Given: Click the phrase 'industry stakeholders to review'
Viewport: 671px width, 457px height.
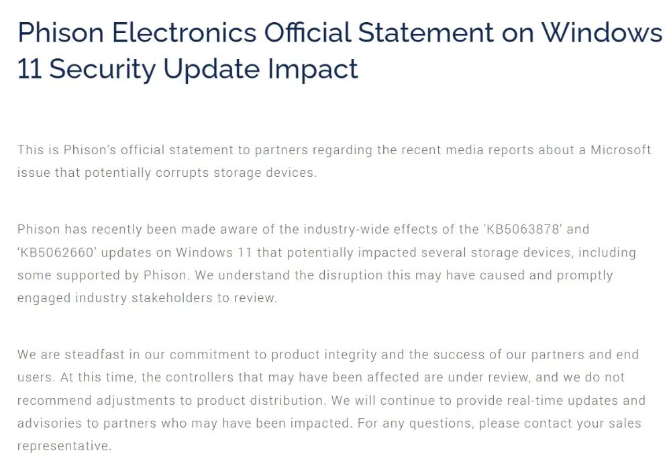Looking at the screenshot, I should [x=176, y=298].
